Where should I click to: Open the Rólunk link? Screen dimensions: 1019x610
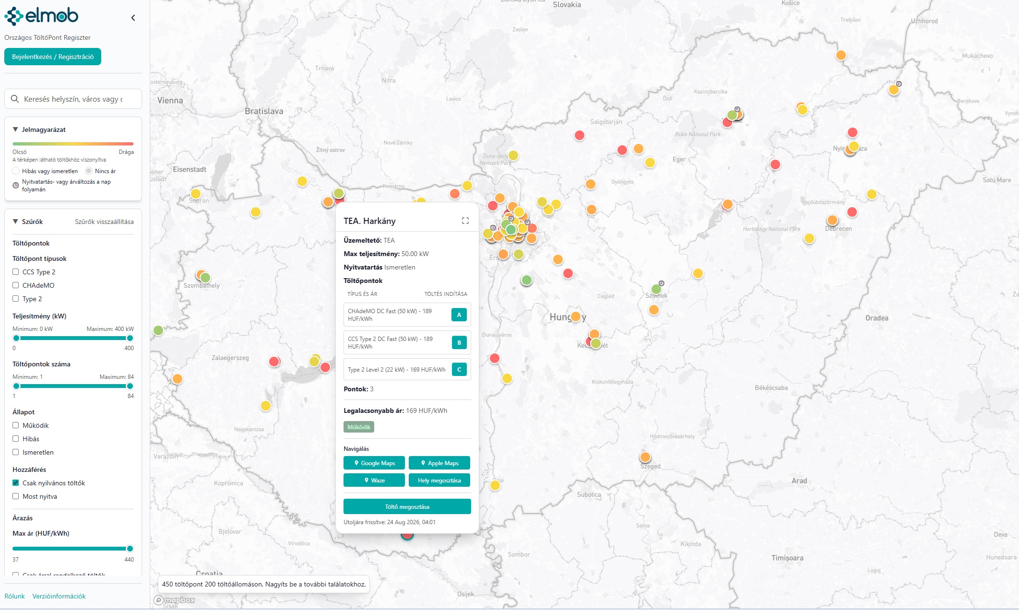pyautogui.click(x=14, y=596)
